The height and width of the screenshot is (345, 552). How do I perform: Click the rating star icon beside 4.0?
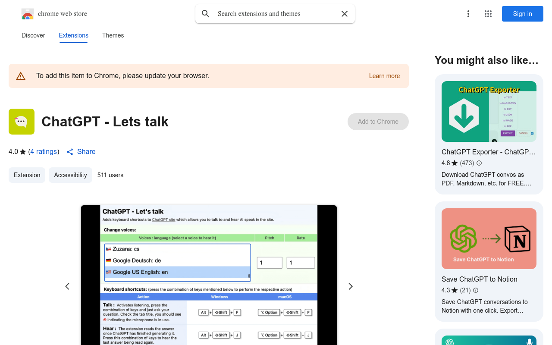tap(23, 152)
